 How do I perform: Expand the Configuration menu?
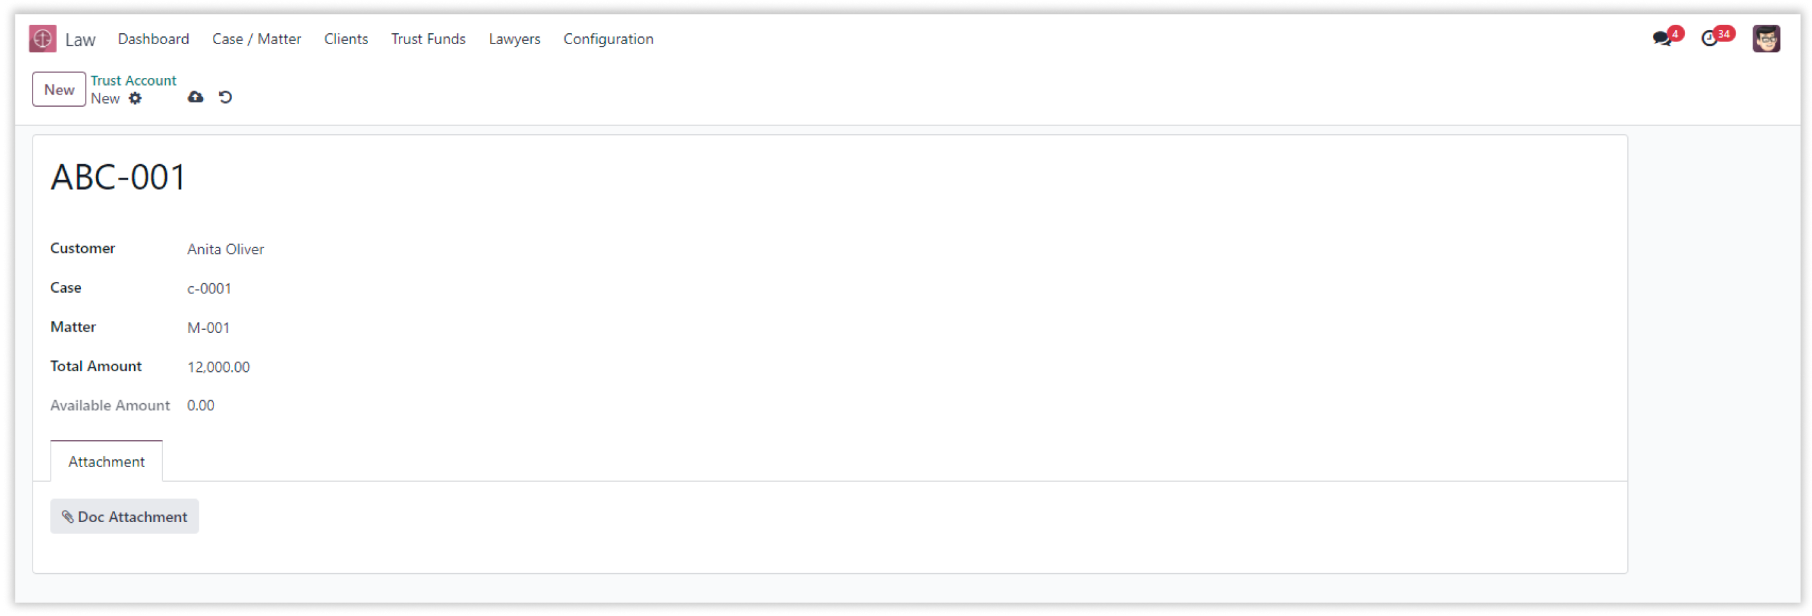pos(608,39)
